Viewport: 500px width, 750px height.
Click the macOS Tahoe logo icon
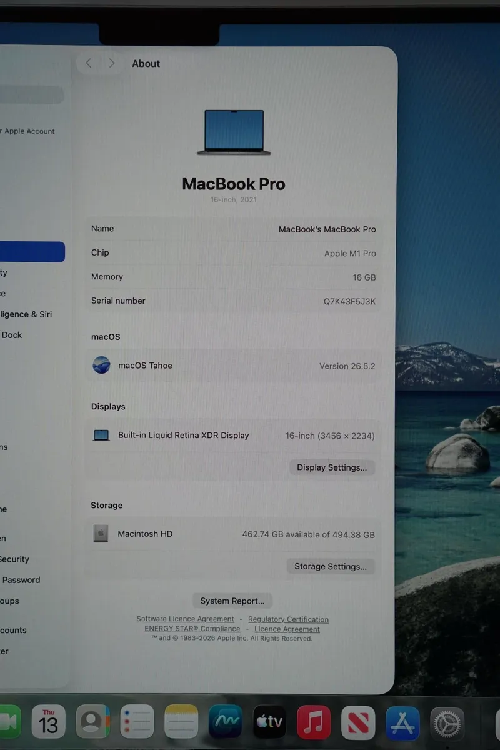click(x=101, y=365)
